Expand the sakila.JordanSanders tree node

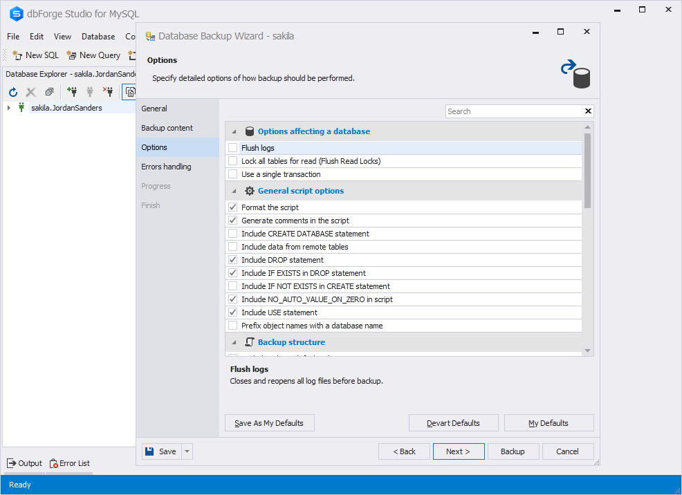point(9,107)
